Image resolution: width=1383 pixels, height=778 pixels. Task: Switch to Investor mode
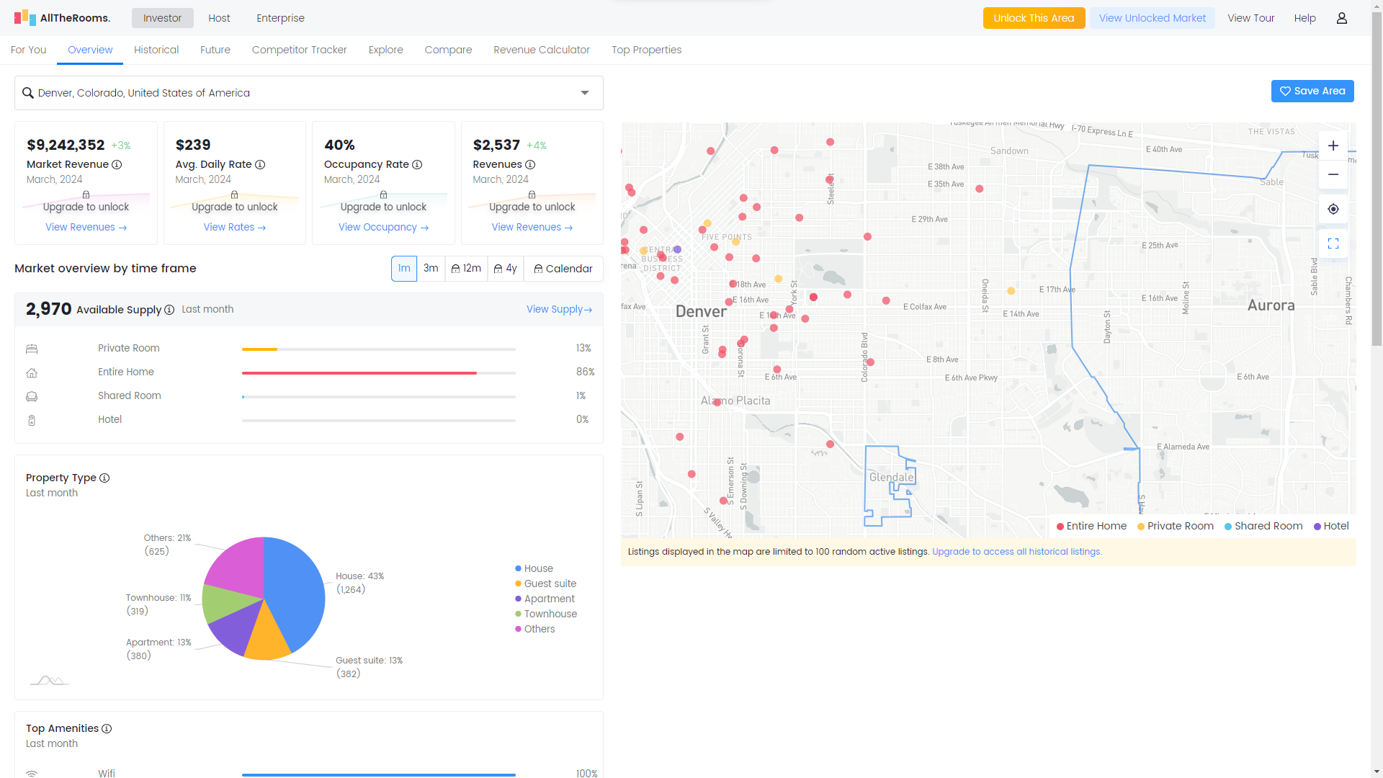click(162, 18)
